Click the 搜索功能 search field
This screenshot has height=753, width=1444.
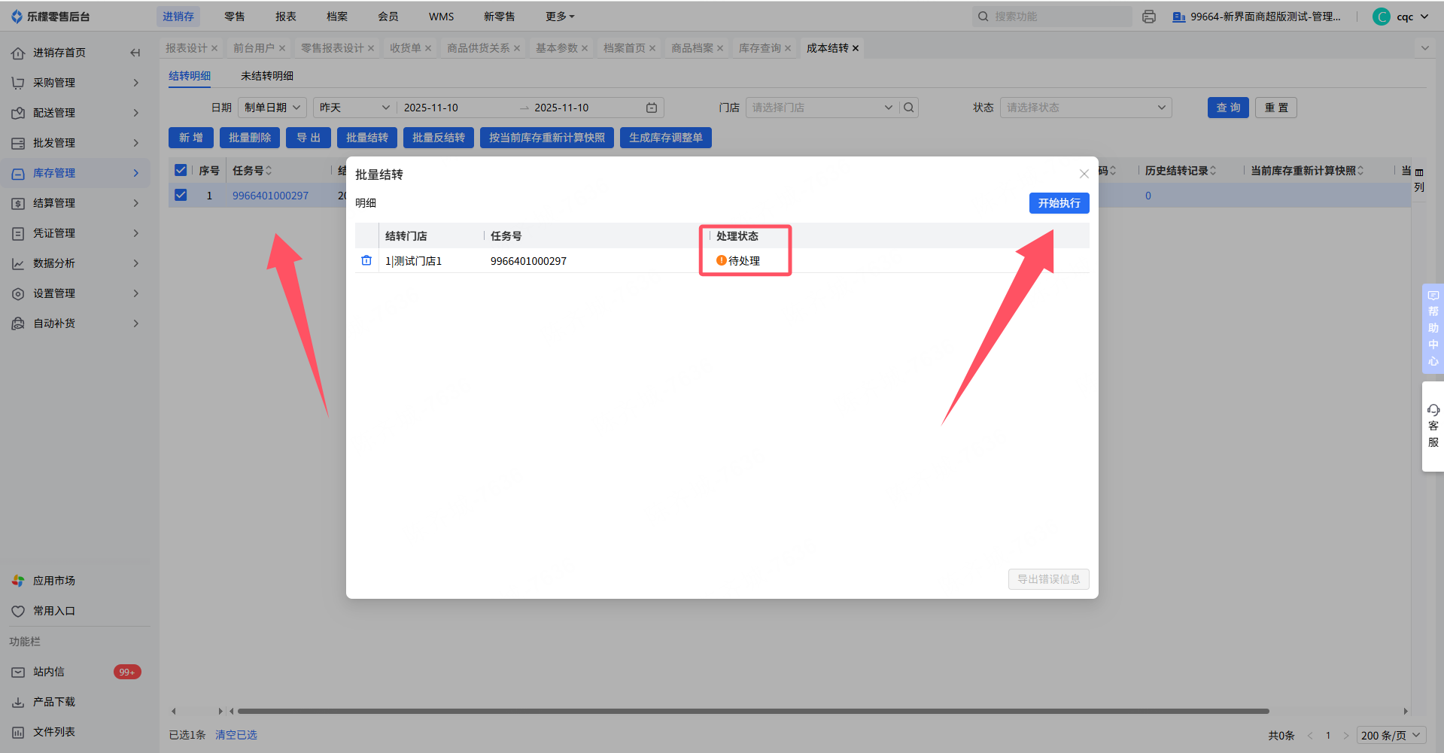[1052, 17]
